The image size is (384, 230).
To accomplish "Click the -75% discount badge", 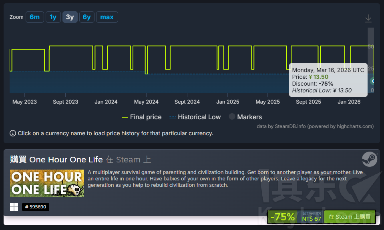I will pyautogui.click(x=282, y=217).
